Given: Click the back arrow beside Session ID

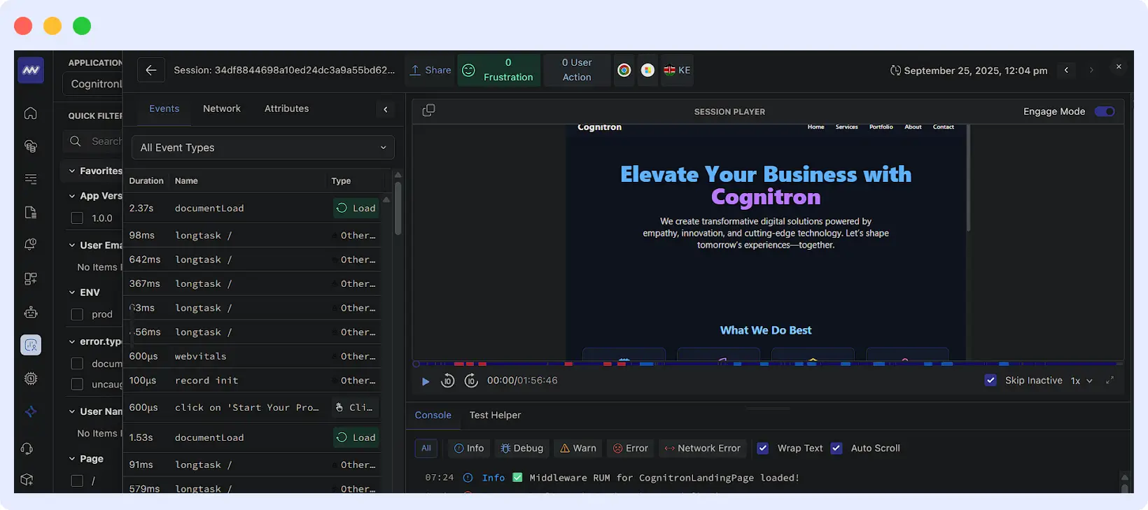Looking at the screenshot, I should click(151, 70).
